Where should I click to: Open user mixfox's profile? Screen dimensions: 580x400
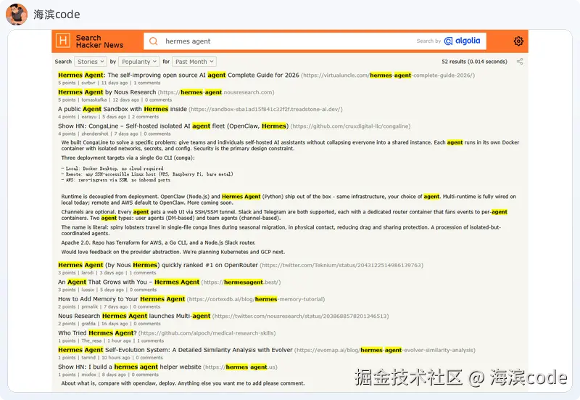88,375
